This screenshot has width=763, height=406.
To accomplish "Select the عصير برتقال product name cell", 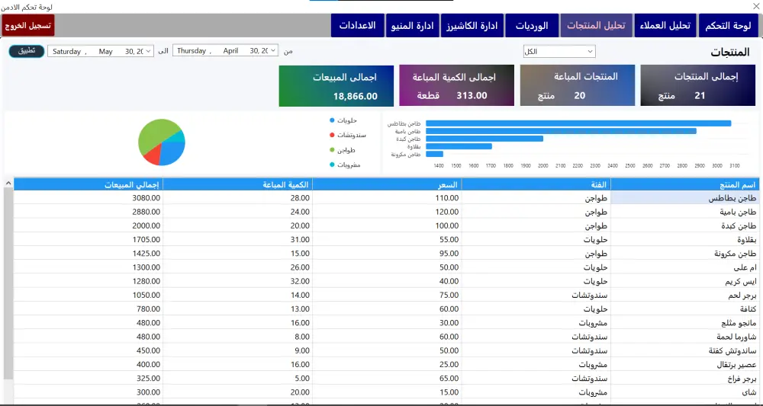I will (x=684, y=364).
